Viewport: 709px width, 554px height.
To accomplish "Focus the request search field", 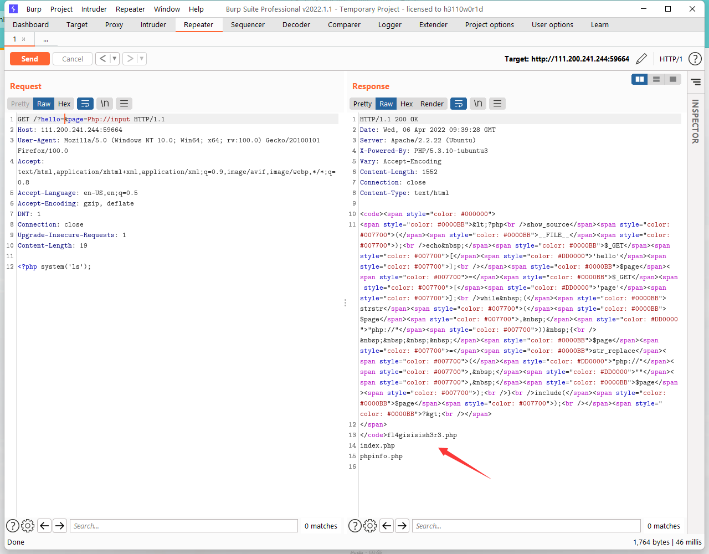I will [184, 526].
